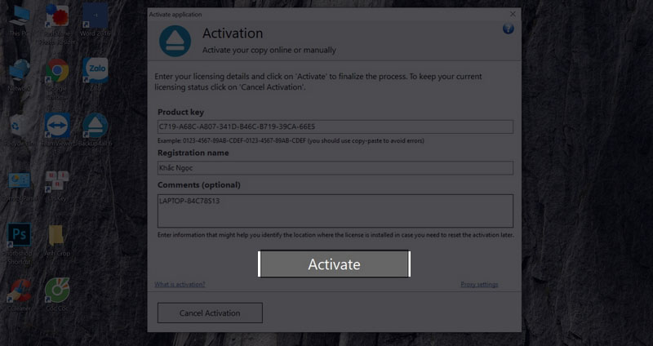Launch the TeamViewer desktop shortcut
The height and width of the screenshot is (346, 653).
point(57,130)
